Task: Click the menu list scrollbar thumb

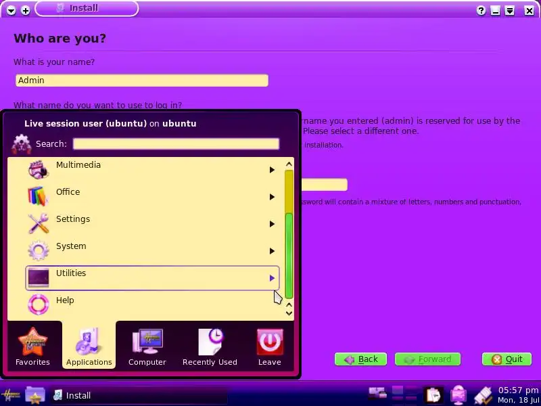Action: (289, 256)
